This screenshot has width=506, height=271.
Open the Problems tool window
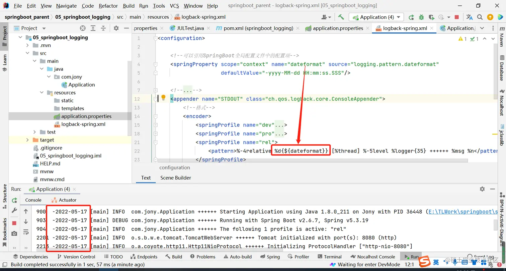pyautogui.click(x=202, y=257)
